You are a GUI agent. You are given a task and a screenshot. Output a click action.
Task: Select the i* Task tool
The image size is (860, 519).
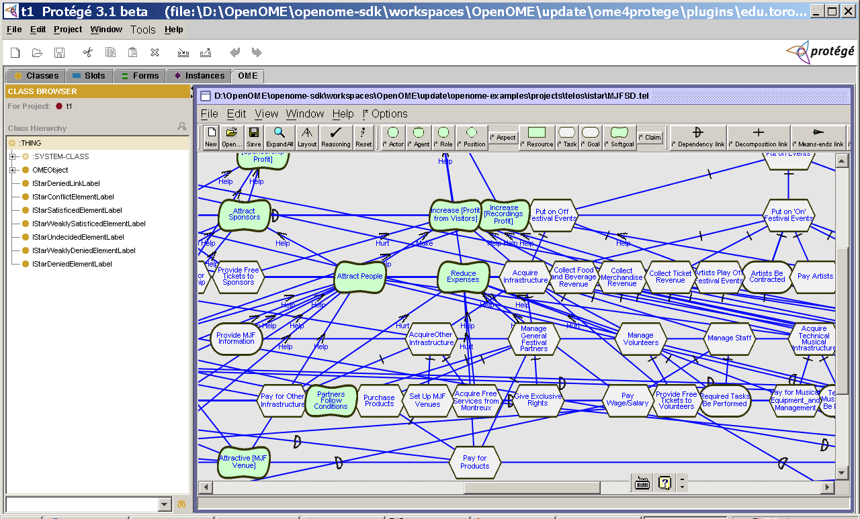566,137
